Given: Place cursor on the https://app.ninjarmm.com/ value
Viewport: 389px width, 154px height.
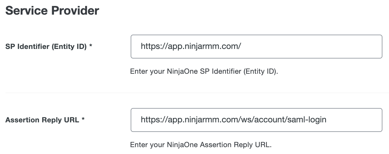Looking at the screenshot, I should (191, 47).
